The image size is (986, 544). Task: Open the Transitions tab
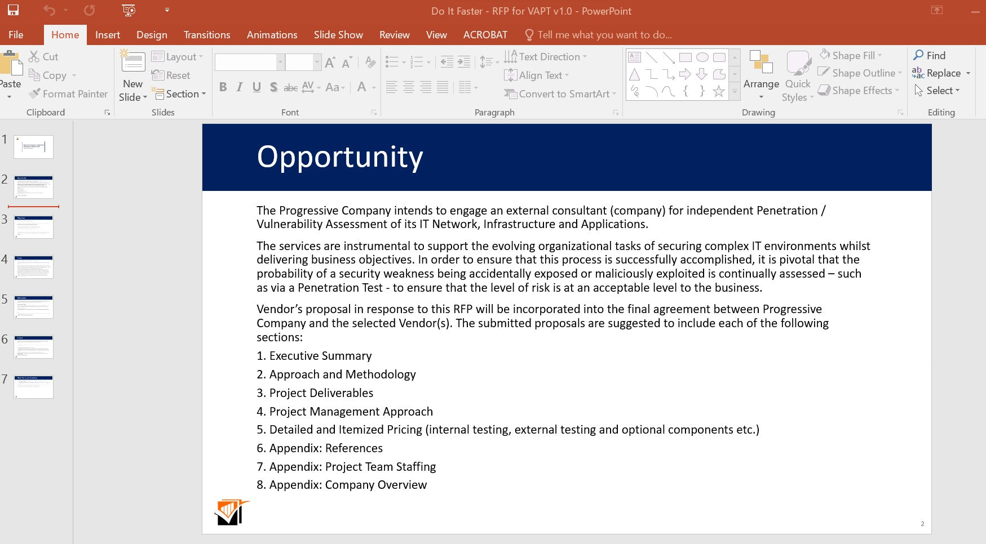207,35
